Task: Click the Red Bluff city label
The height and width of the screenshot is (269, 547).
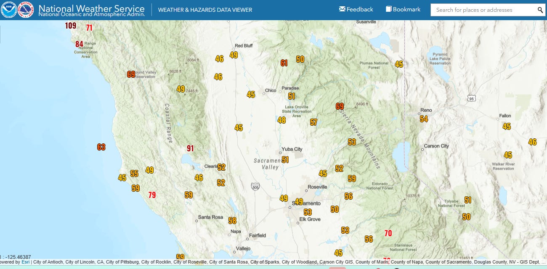Action: pos(244,46)
